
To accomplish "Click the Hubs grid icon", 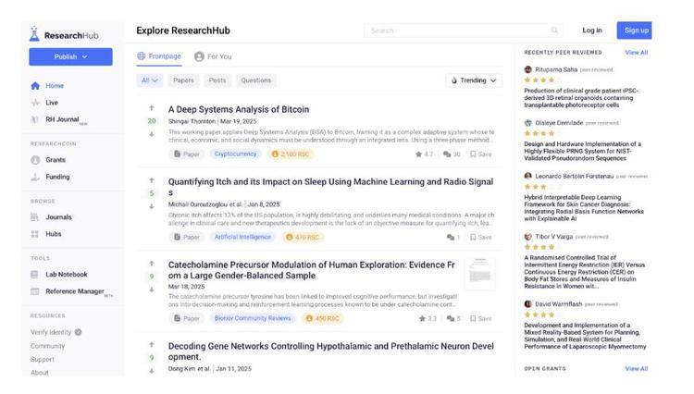I will 35,234.
